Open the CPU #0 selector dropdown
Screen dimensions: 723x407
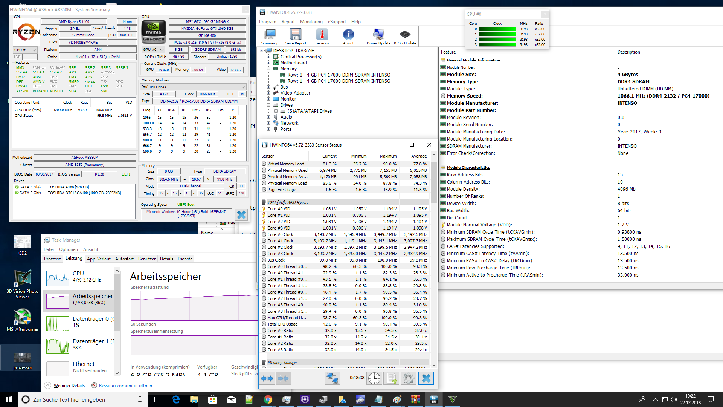pyautogui.click(x=25, y=50)
